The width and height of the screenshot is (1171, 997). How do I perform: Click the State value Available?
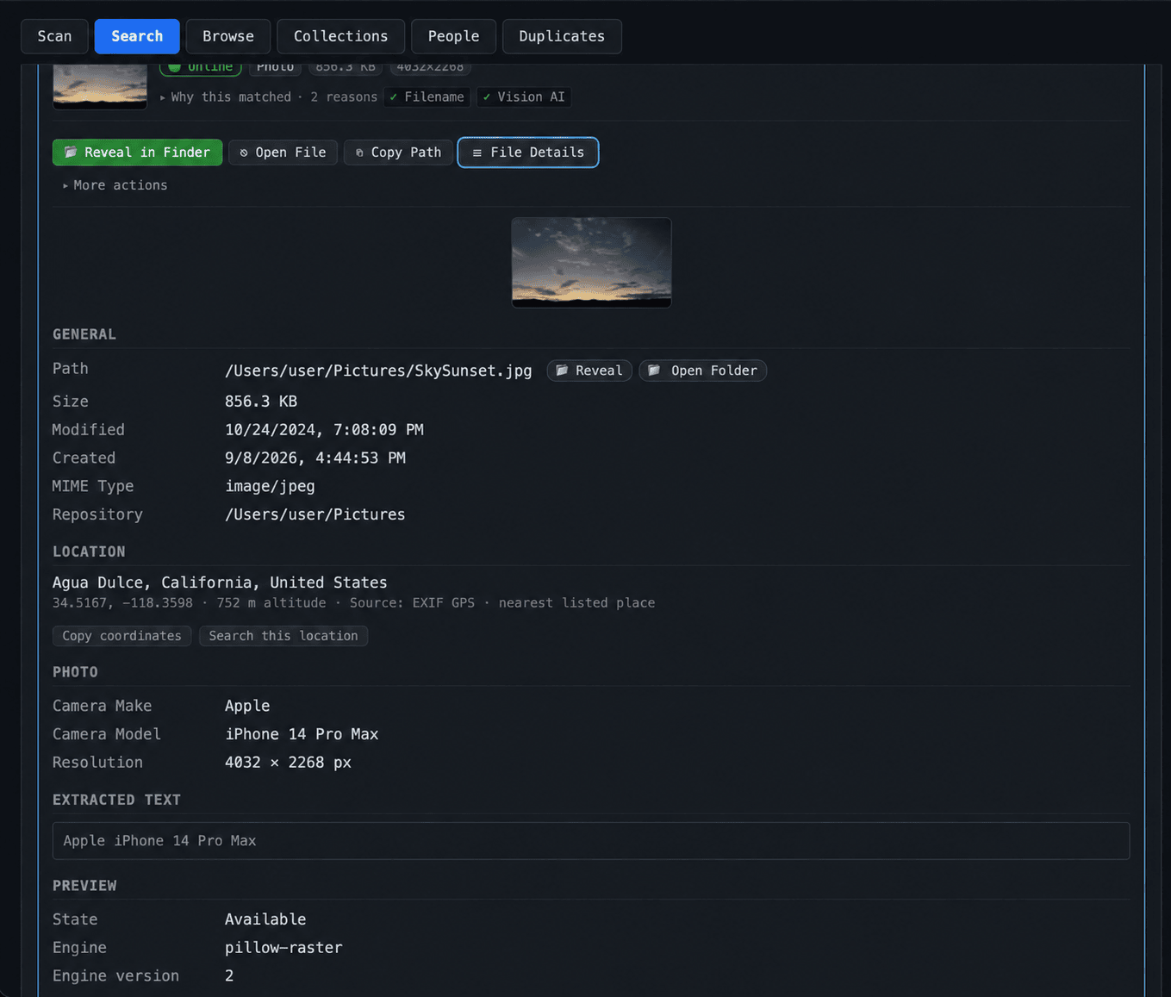[x=265, y=919]
